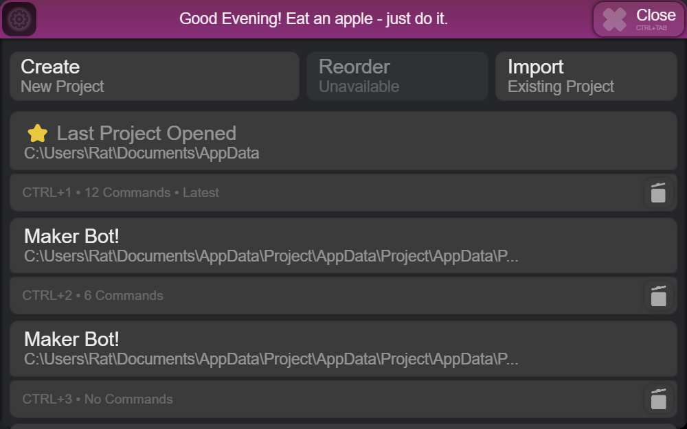
Task: Delete the Last Project Opened entry with trash icon
Action: [x=658, y=193]
